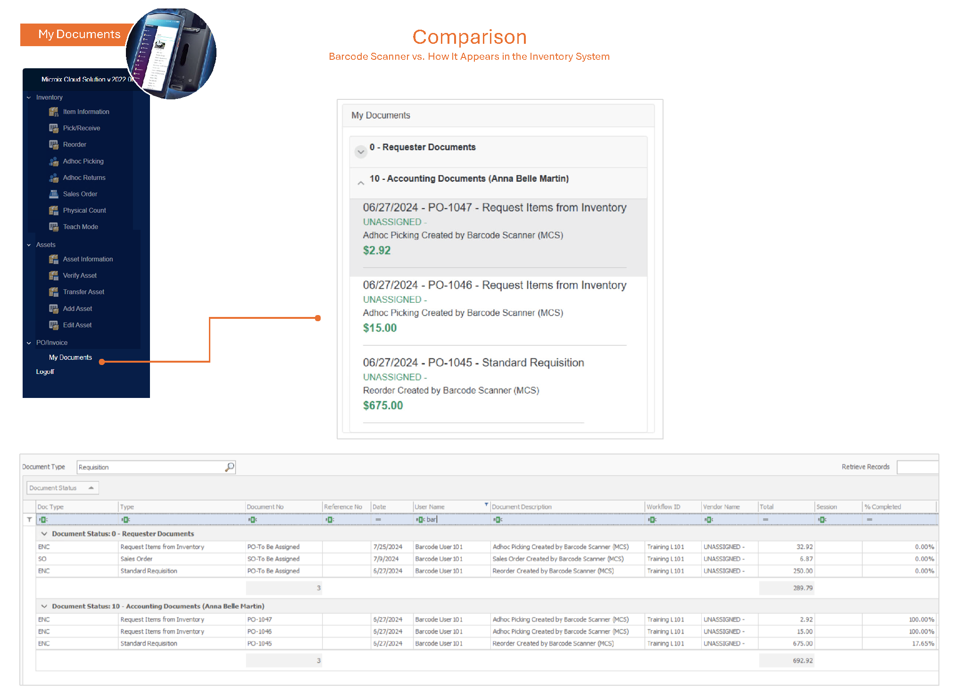Collapse the Inventory tree group

29,97
